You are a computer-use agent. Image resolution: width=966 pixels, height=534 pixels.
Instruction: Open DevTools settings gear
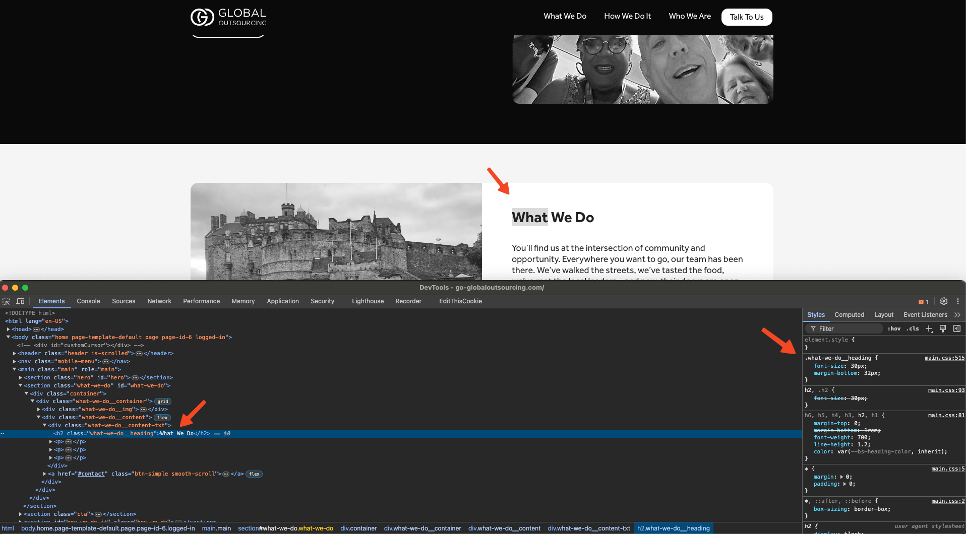point(944,301)
